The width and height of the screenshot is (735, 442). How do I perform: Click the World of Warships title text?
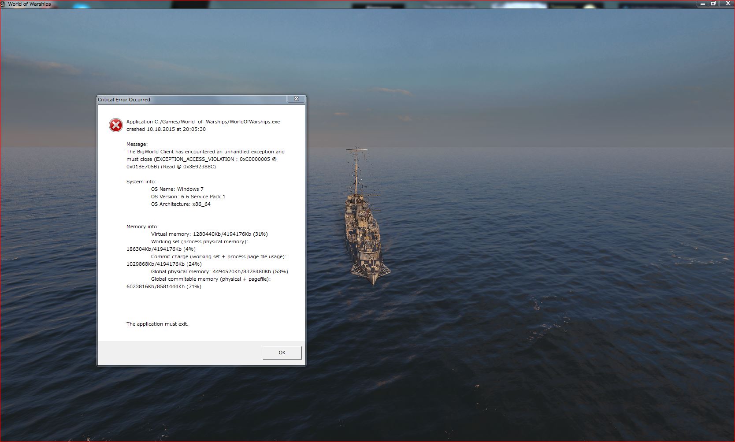pos(30,4)
